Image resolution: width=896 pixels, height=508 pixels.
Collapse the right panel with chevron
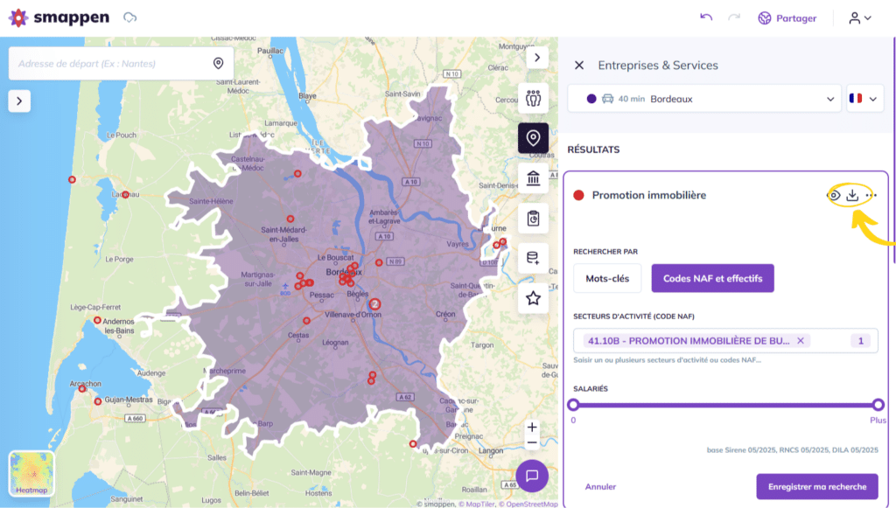pos(537,57)
